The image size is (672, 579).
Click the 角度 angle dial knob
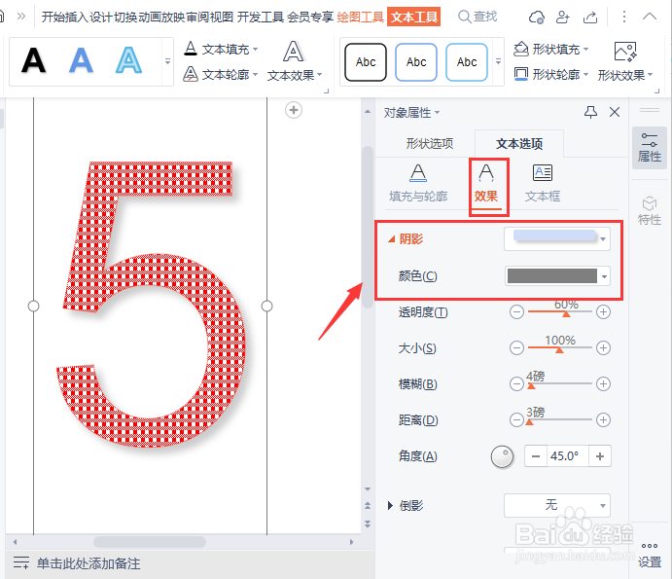click(502, 456)
